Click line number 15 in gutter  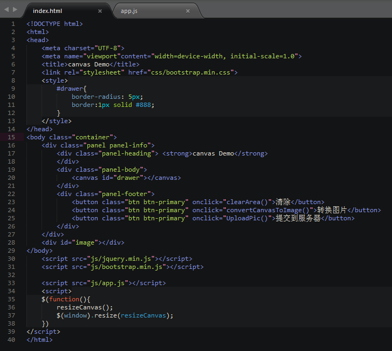click(x=11, y=137)
